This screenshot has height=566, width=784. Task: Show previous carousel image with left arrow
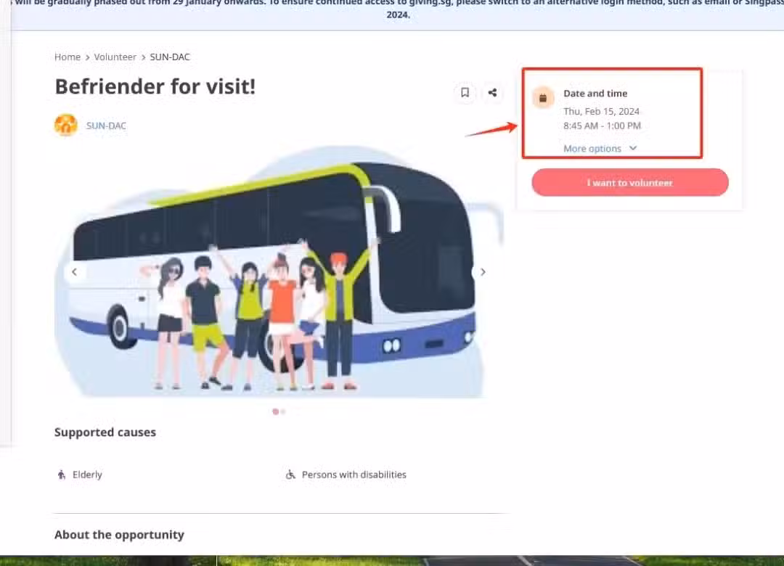coord(75,272)
